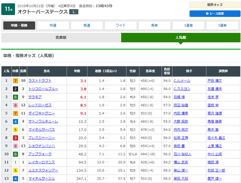The height and width of the screenshot is (183, 241).
Task: Open horse link ブレスジャーニー
Action: [42, 138]
